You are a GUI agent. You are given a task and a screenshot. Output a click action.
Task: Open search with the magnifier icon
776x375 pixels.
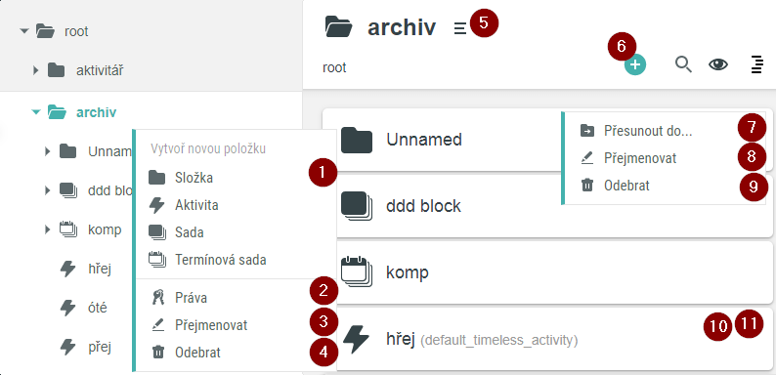click(x=683, y=64)
